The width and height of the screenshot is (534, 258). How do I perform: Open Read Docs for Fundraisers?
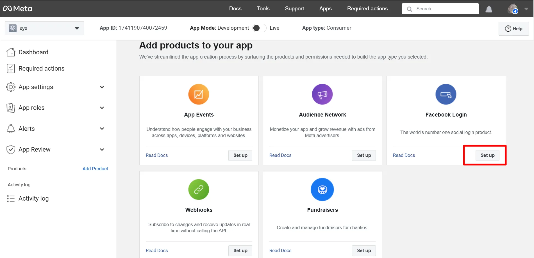coord(280,250)
